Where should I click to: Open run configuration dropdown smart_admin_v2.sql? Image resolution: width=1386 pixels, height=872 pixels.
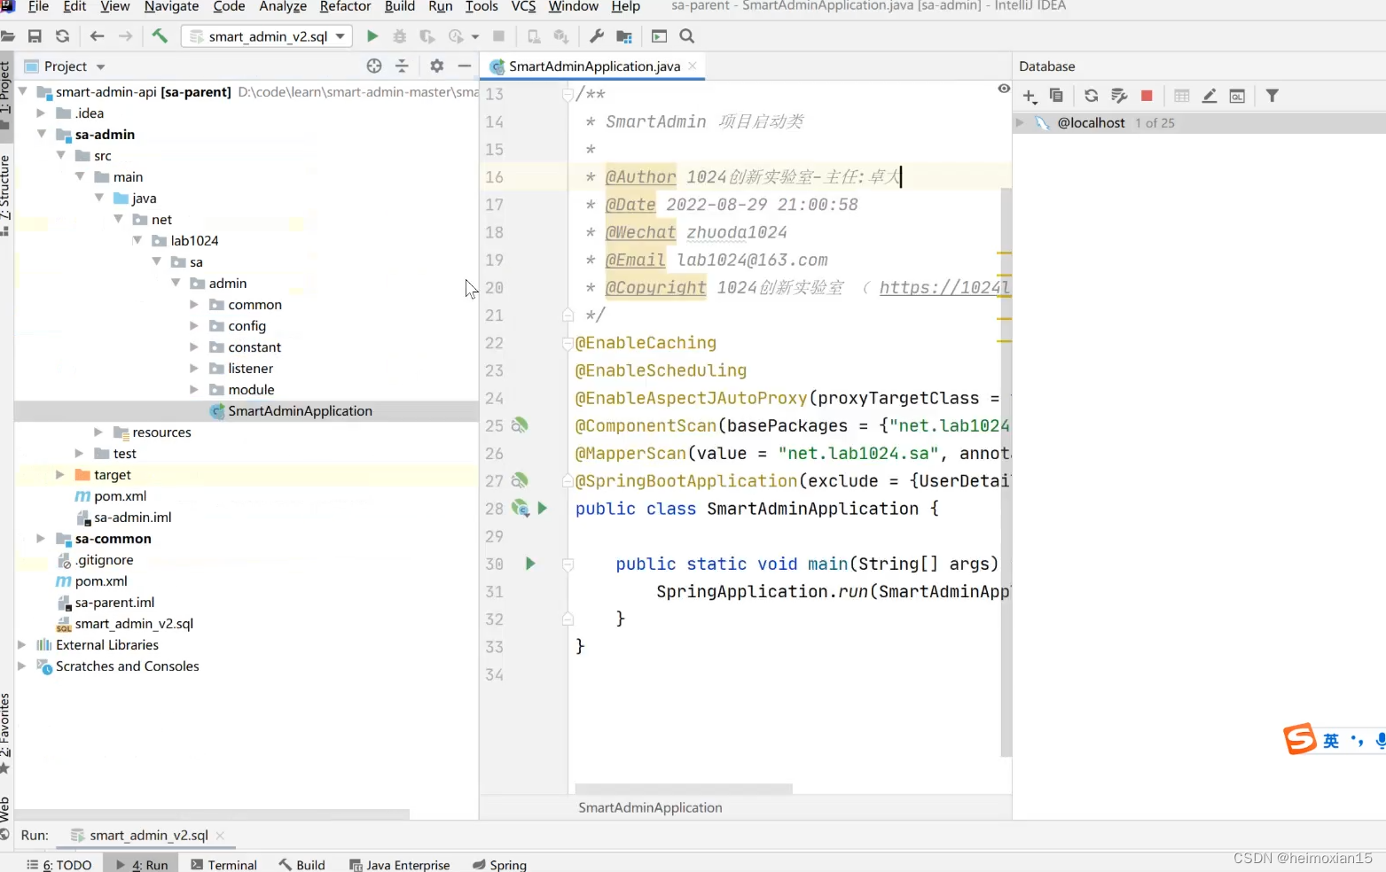[267, 36]
